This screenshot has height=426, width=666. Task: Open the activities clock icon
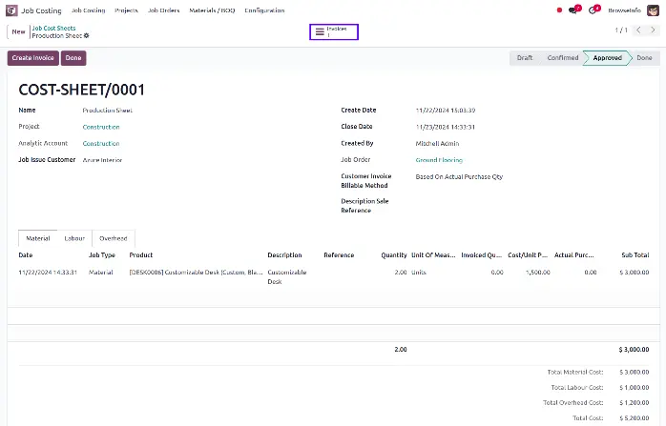tap(593, 10)
